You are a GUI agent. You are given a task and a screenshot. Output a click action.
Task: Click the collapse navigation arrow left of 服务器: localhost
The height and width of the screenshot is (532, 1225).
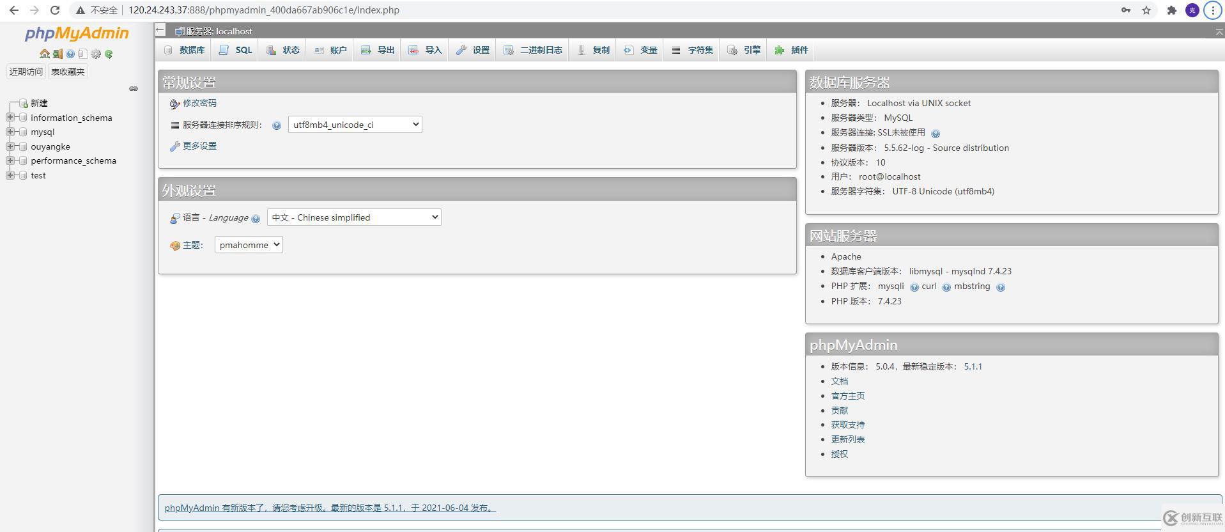160,30
